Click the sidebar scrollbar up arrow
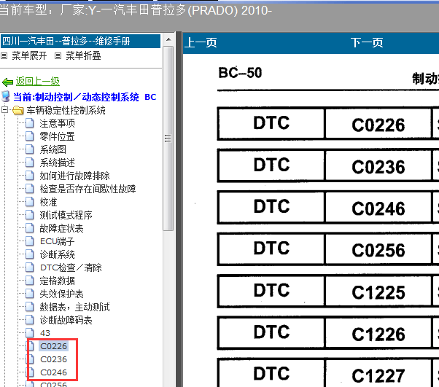Viewport: 439px width, 387px height. pyautogui.click(x=168, y=39)
